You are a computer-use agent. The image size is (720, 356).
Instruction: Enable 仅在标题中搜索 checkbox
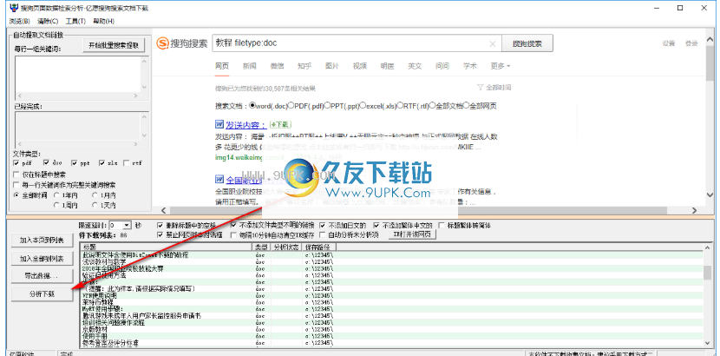tap(16, 175)
